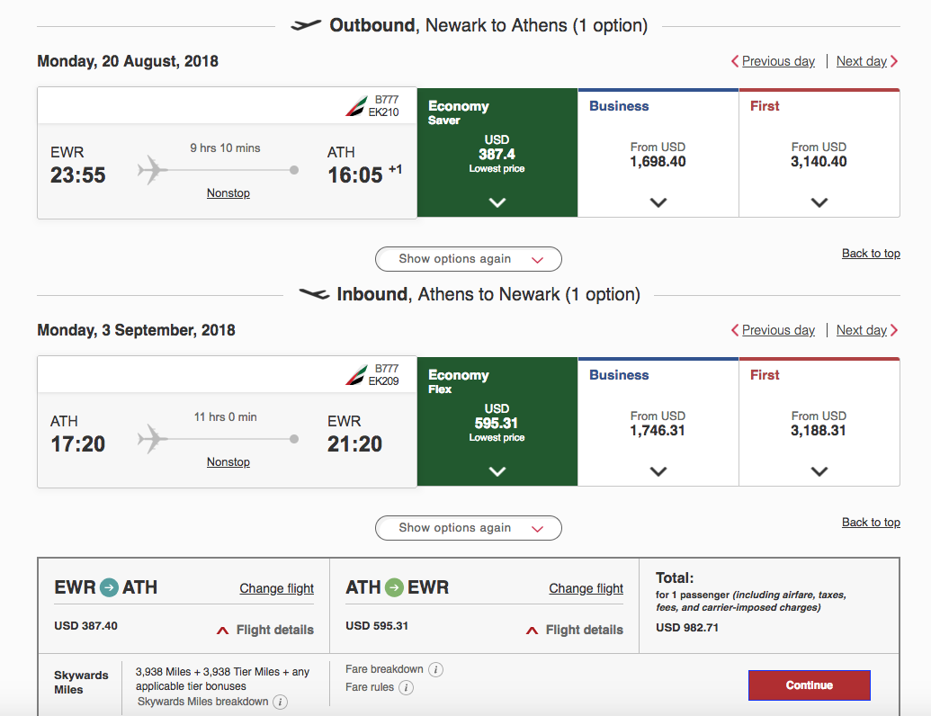Click the Emirates logo on flight EK210
Screen dimensions: 931x716
[x=355, y=106]
